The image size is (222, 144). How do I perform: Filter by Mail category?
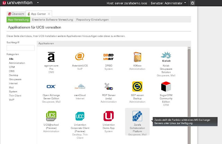pos(11,87)
